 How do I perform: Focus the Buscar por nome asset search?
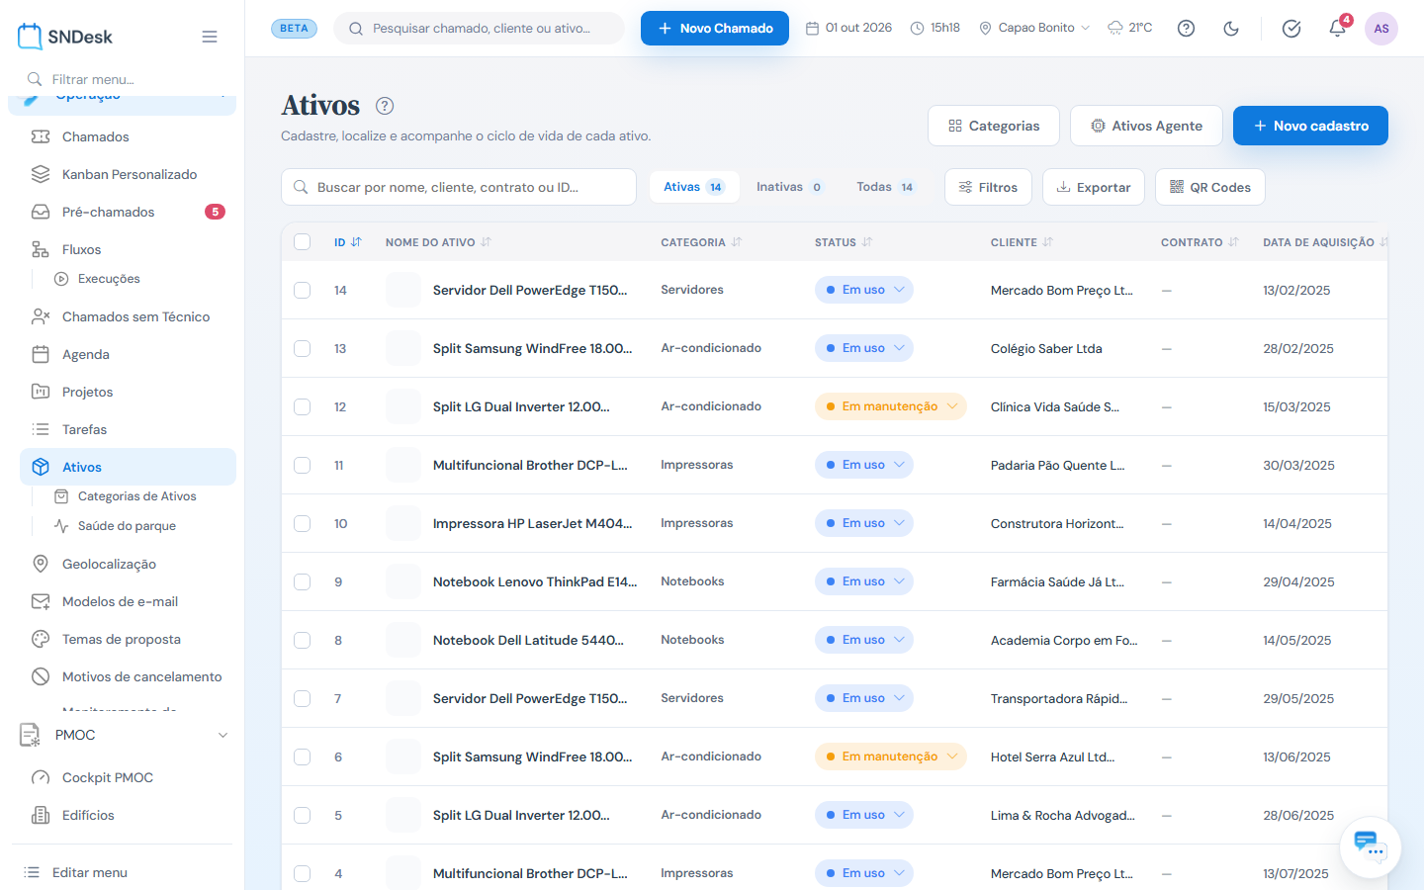tap(459, 187)
